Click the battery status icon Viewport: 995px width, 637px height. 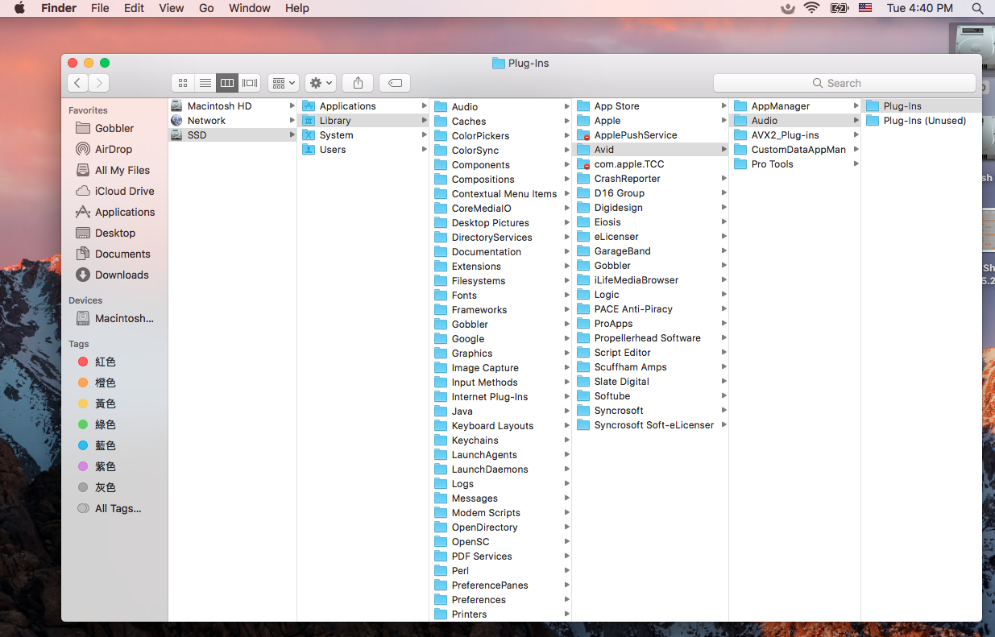839,8
